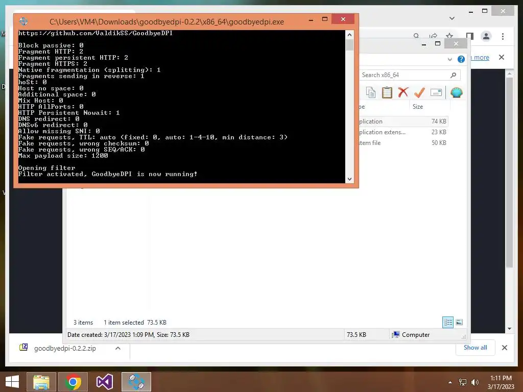Open Explorer help question mark icon

tap(461, 59)
